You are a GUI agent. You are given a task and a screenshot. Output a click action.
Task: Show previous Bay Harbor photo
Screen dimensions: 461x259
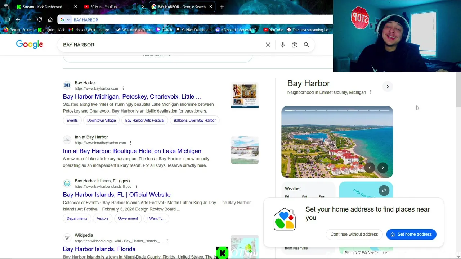[x=370, y=168]
